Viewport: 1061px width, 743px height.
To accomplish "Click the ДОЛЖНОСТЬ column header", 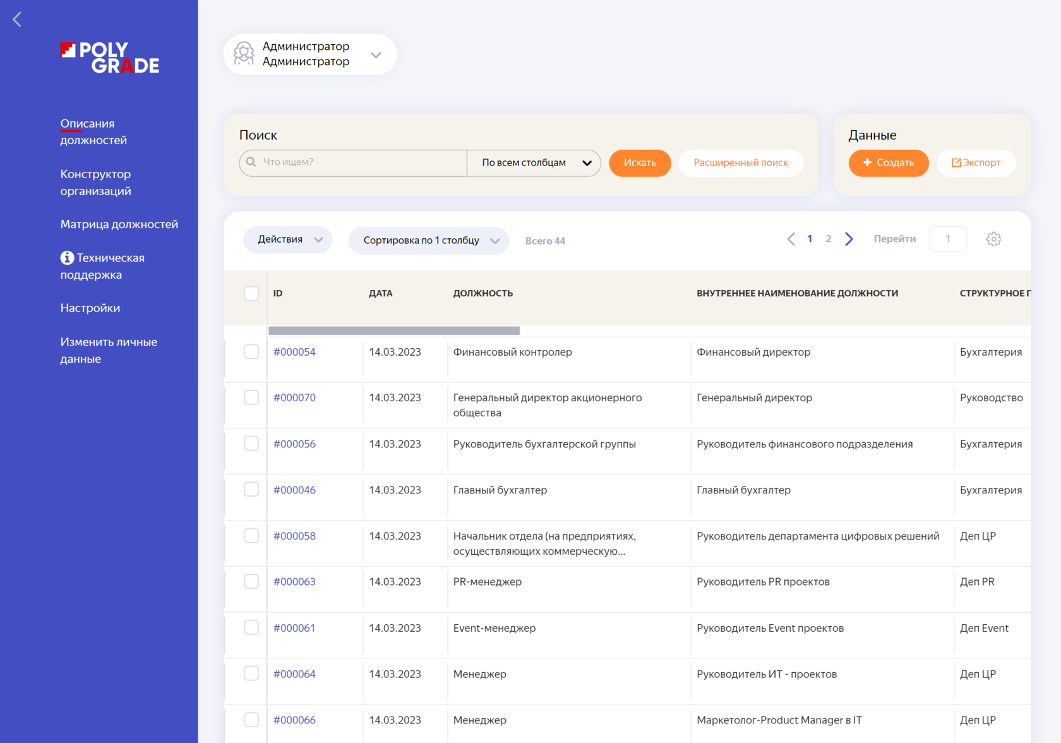I will coord(483,293).
